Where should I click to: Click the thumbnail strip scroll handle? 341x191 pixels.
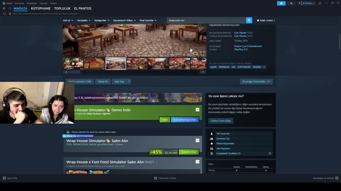[75, 72]
